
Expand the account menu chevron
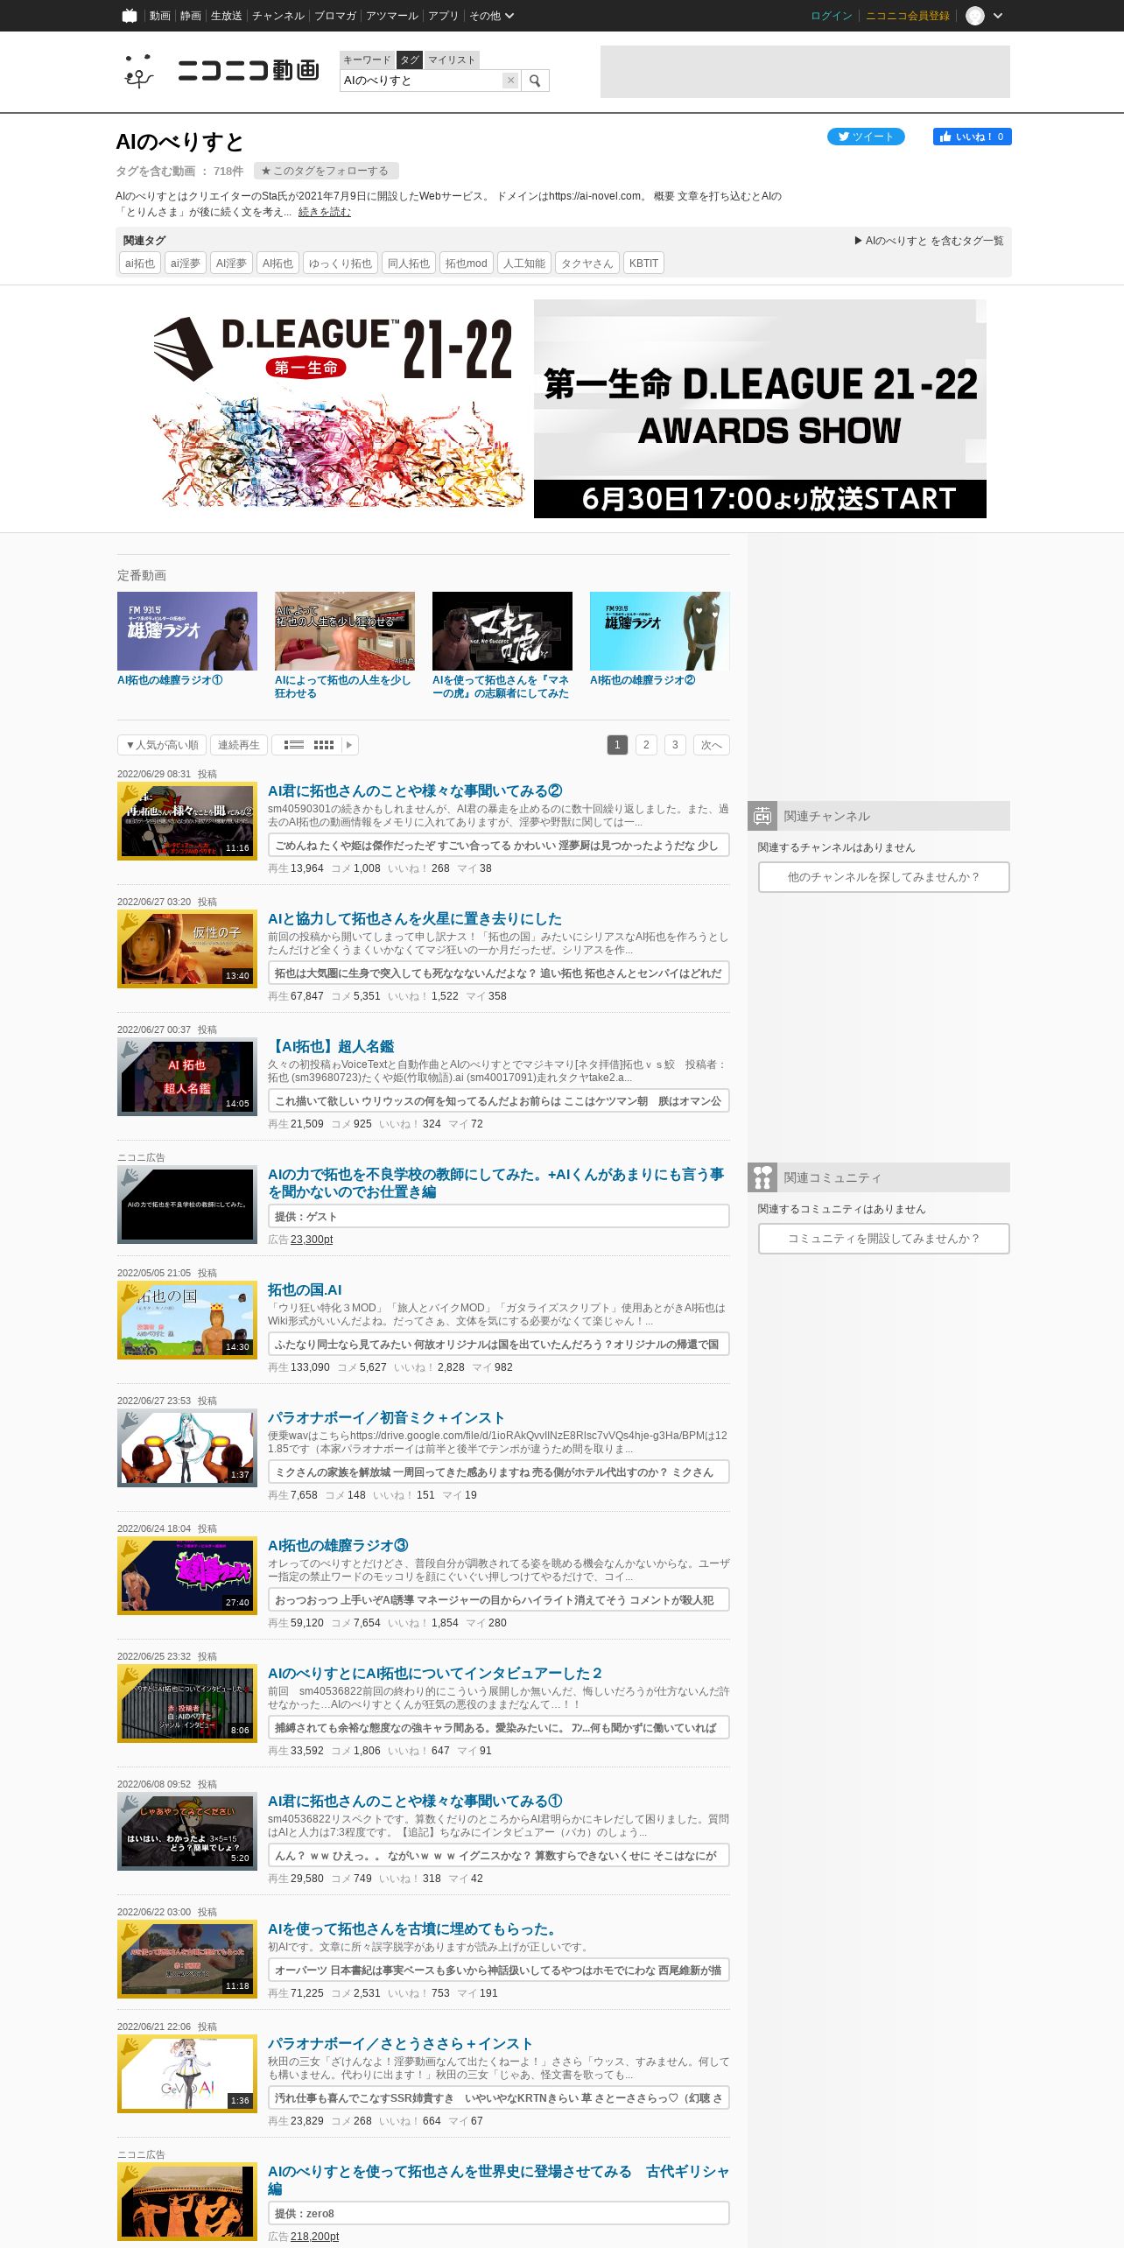998,16
